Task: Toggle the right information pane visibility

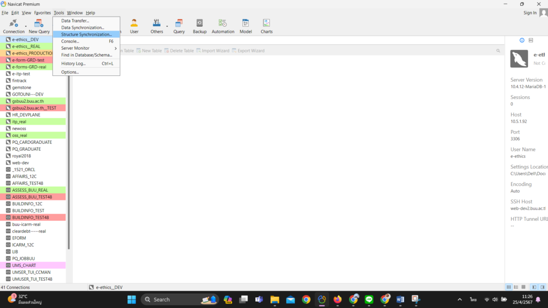Action: [541, 287]
